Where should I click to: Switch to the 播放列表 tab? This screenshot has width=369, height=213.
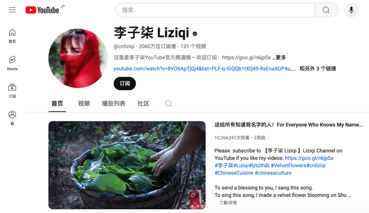click(113, 103)
